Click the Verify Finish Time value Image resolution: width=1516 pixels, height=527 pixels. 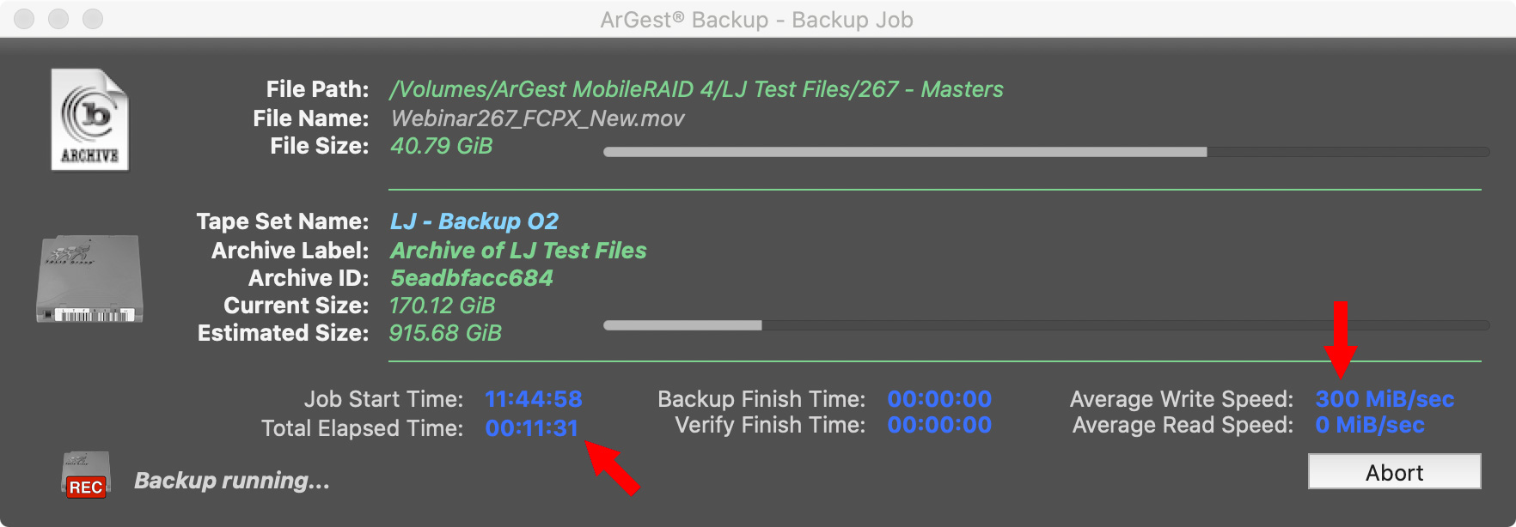point(939,425)
